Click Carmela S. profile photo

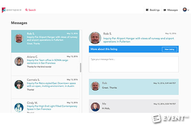point(19,85)
